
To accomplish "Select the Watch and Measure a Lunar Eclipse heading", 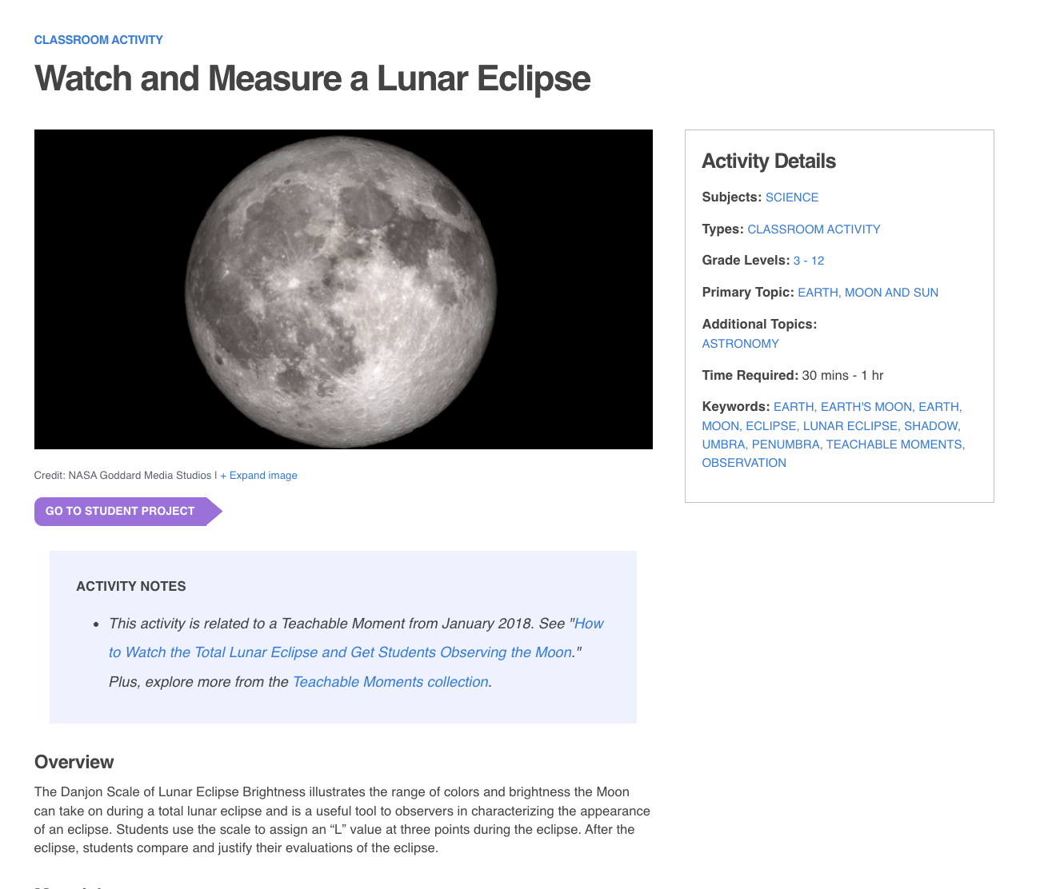I will (x=312, y=78).
